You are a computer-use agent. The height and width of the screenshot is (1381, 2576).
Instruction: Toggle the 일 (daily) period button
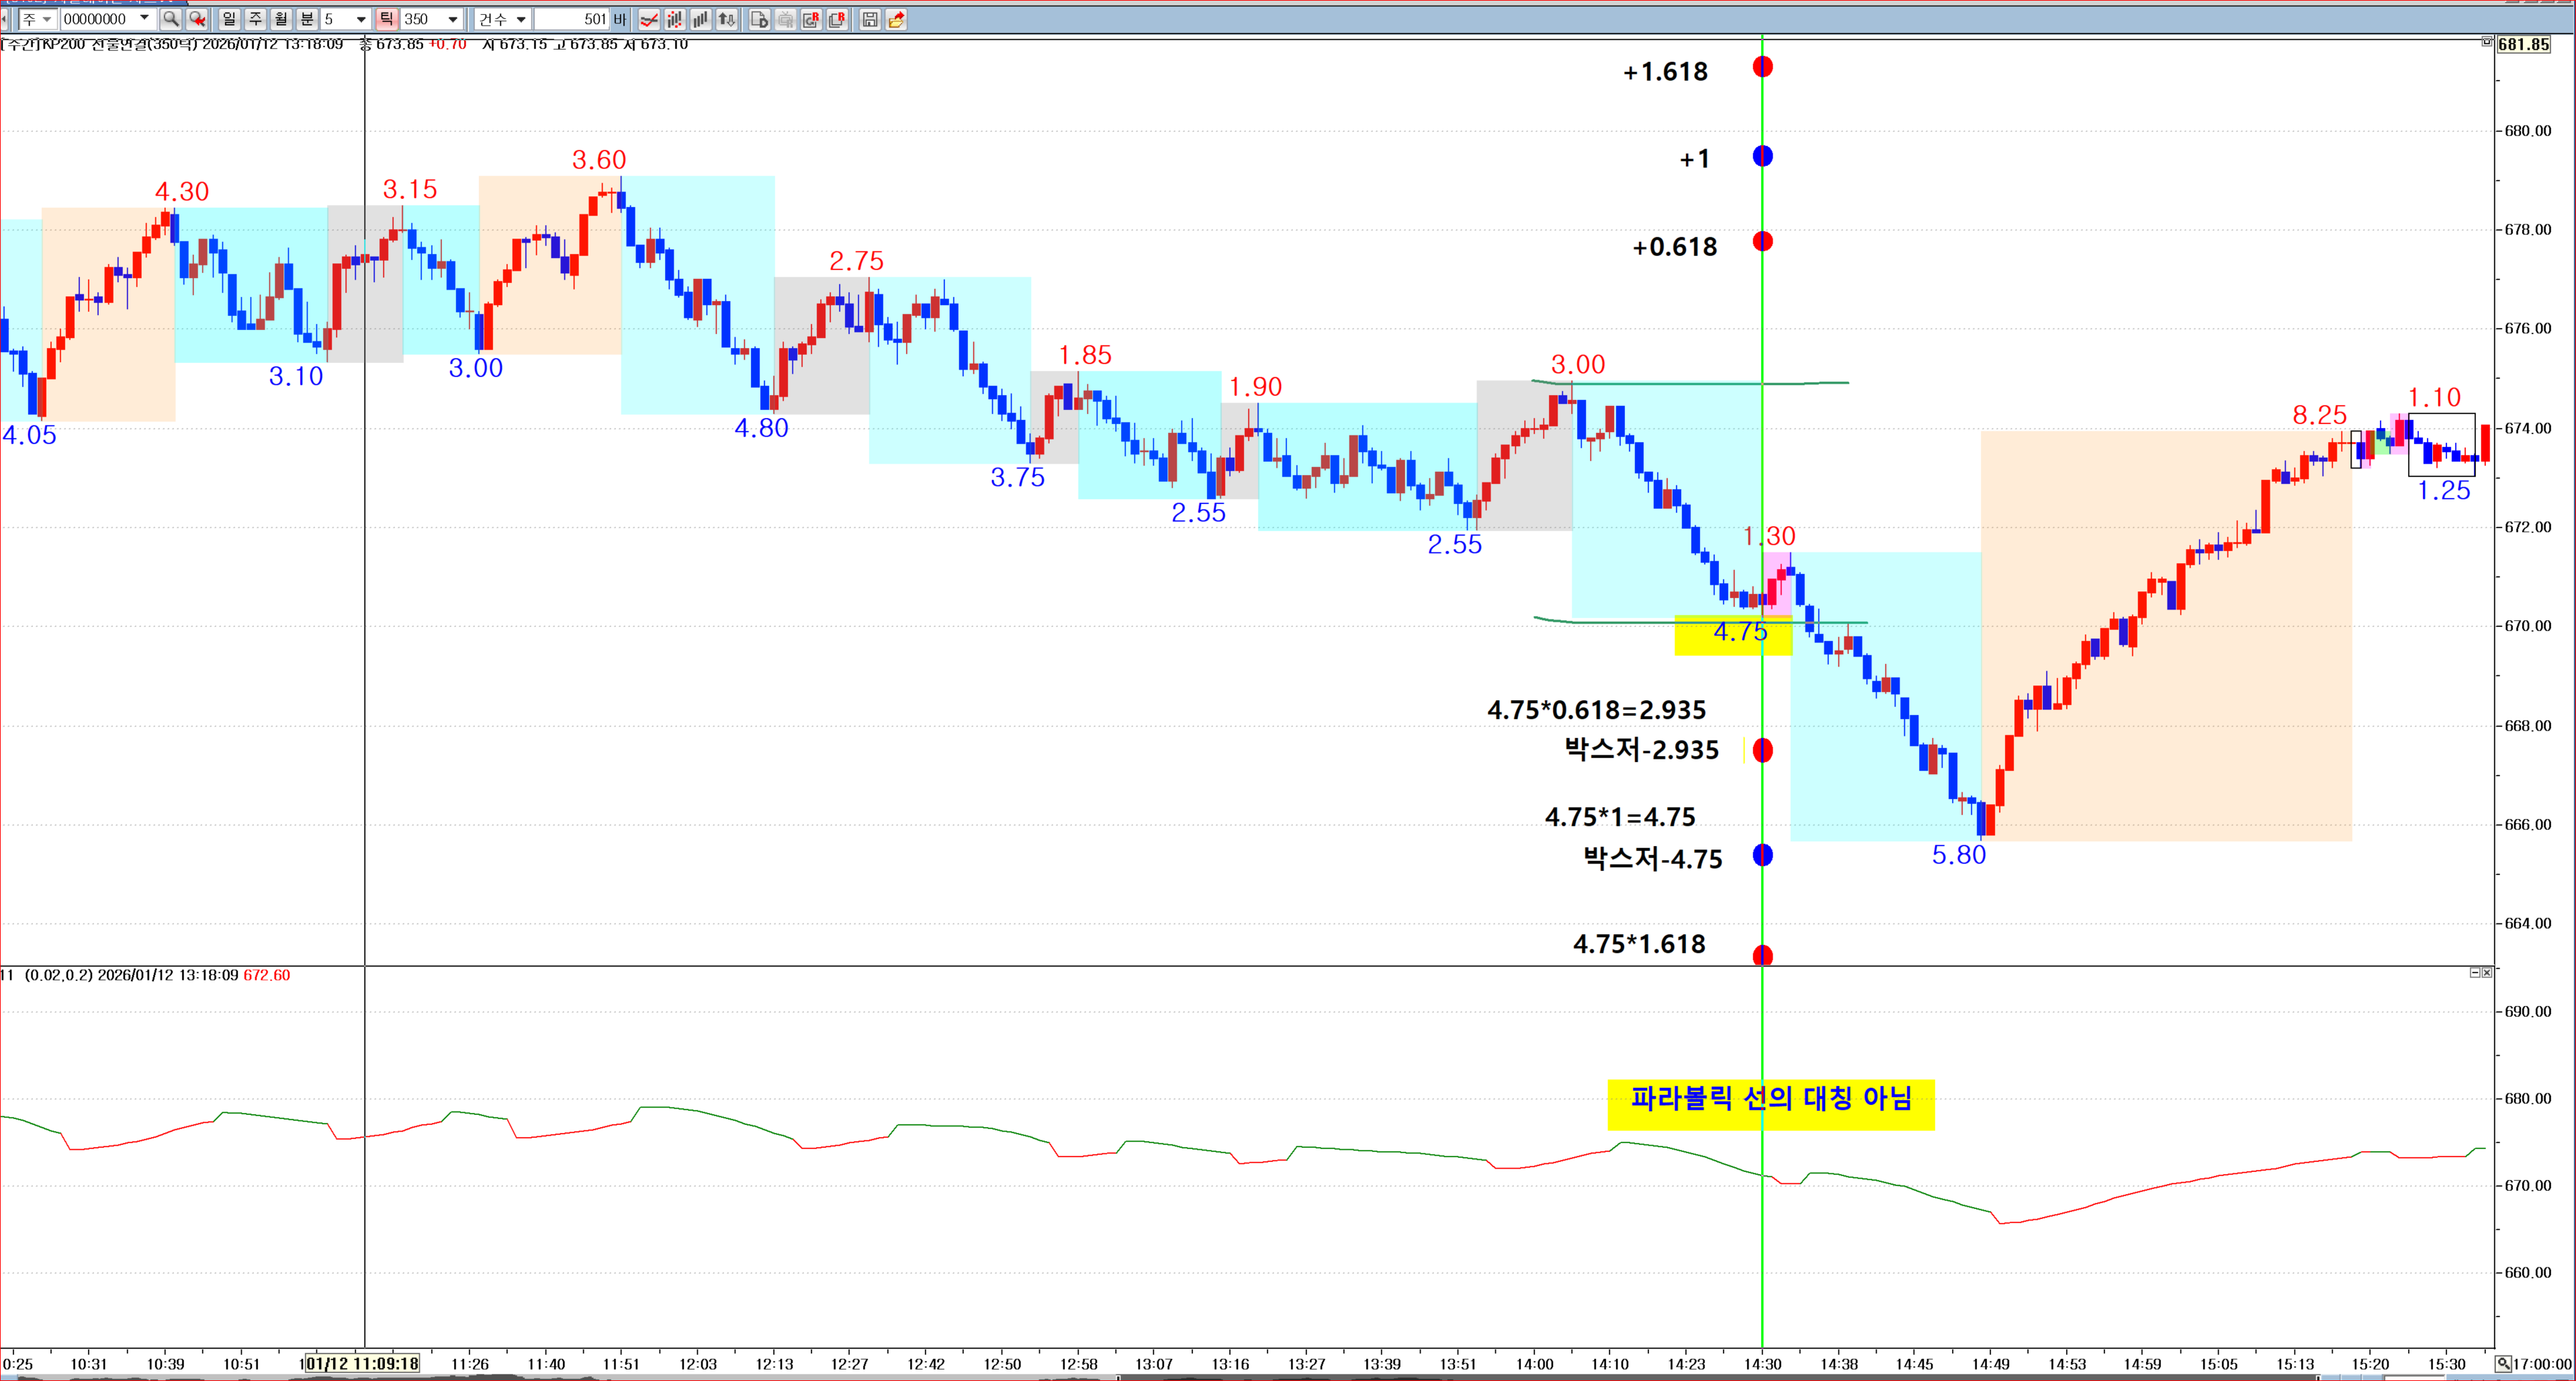[x=229, y=19]
